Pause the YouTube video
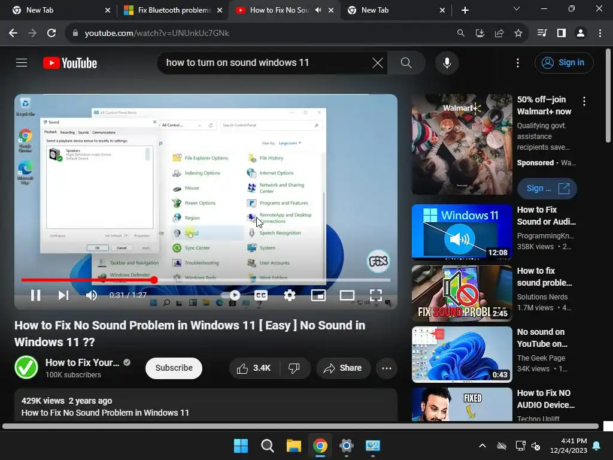 click(x=35, y=295)
